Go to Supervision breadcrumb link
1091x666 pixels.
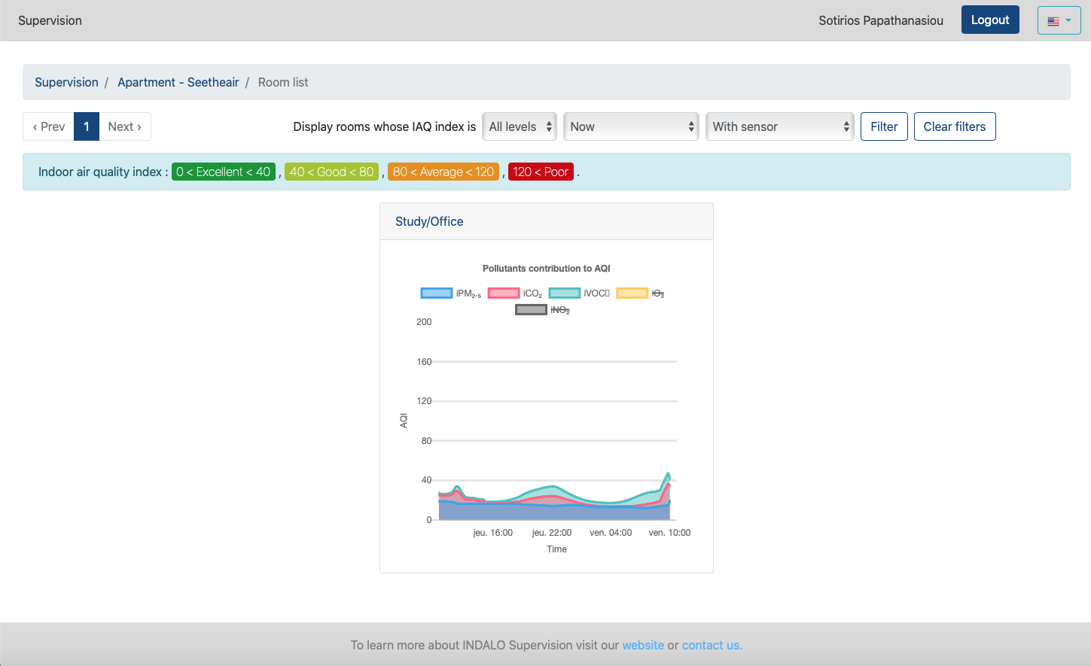click(x=66, y=82)
